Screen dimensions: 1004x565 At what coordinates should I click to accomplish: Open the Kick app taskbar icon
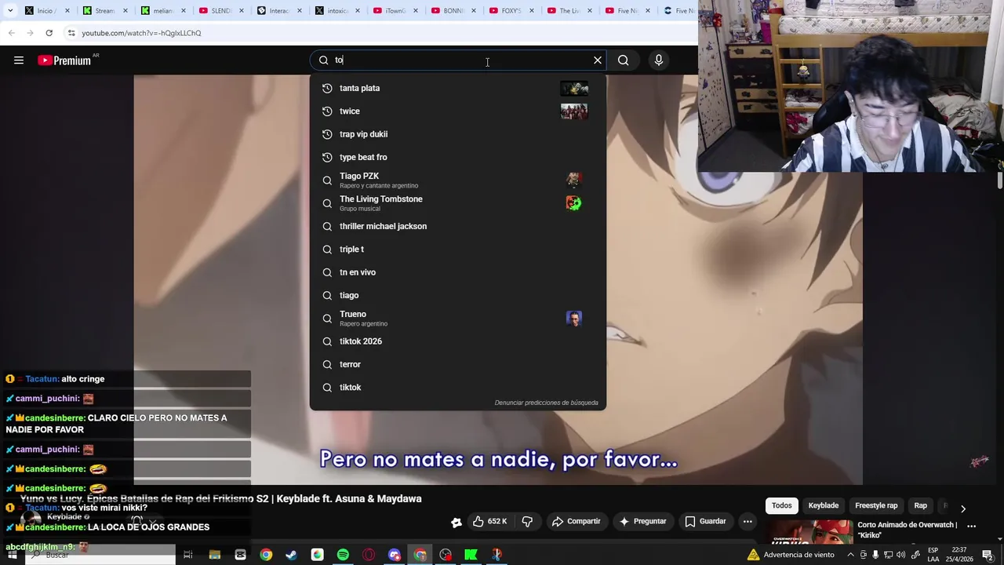[471, 555]
